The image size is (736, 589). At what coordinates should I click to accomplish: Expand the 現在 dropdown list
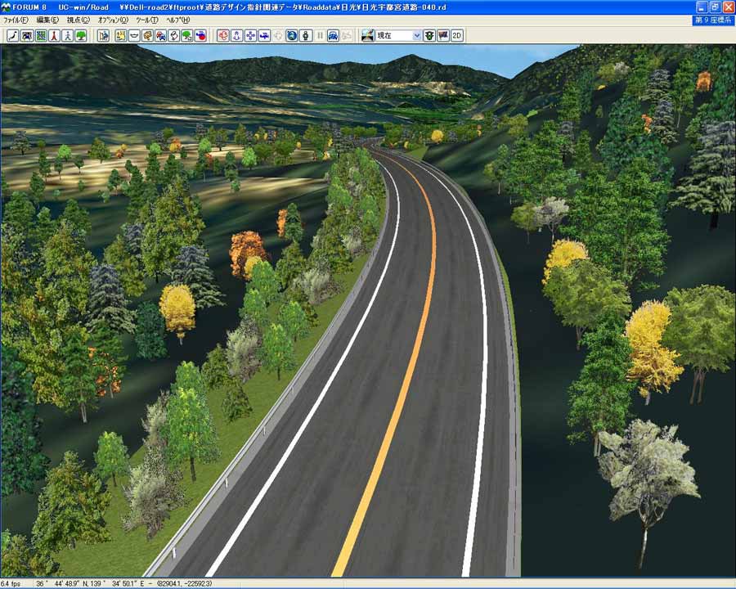point(416,36)
